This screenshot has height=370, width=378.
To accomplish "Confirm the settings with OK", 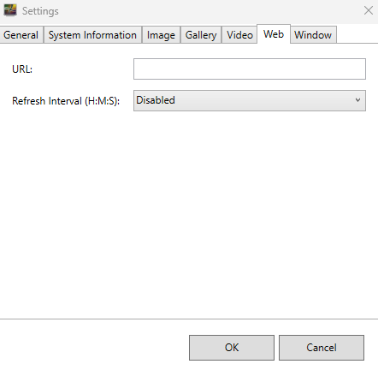I will tap(232, 348).
